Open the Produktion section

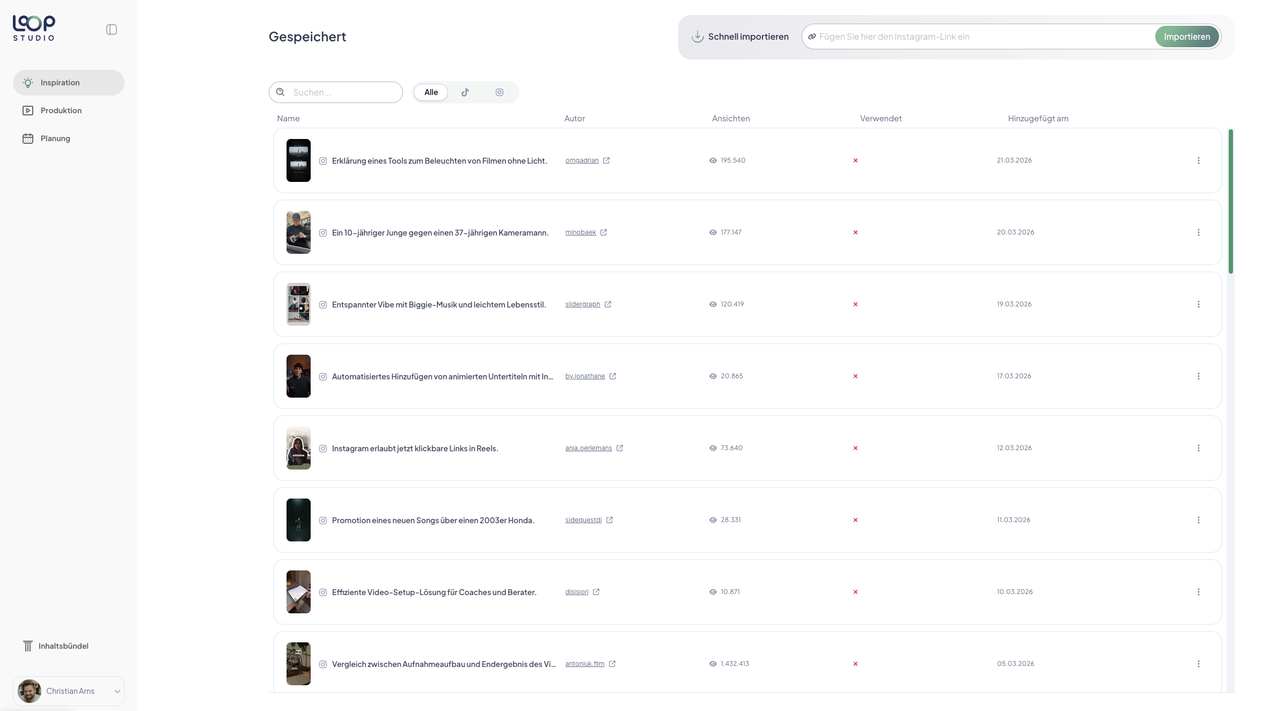[28, 110]
